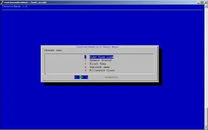Viewport: 208px width, 130px height.
Task: Select the Block User option
Action: click(98, 64)
